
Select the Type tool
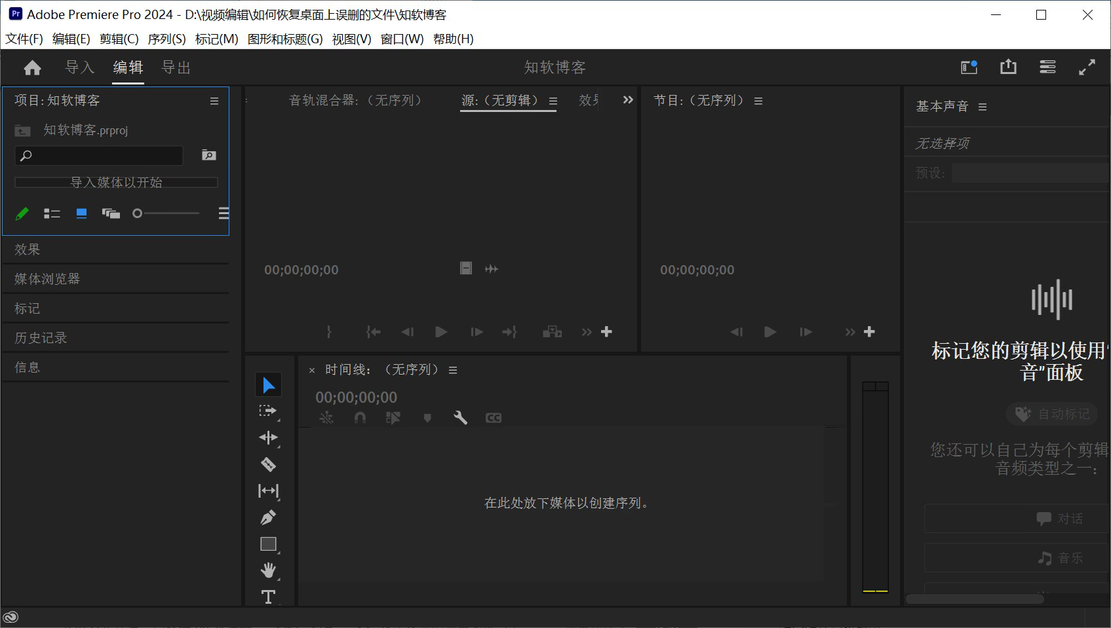[268, 597]
